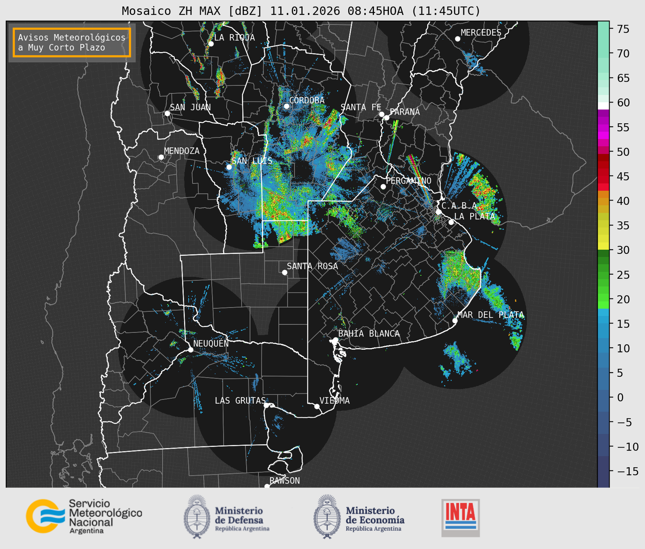The image size is (645, 549).
Task: Click the LA RIOJA city marker dot
Action: [211, 44]
